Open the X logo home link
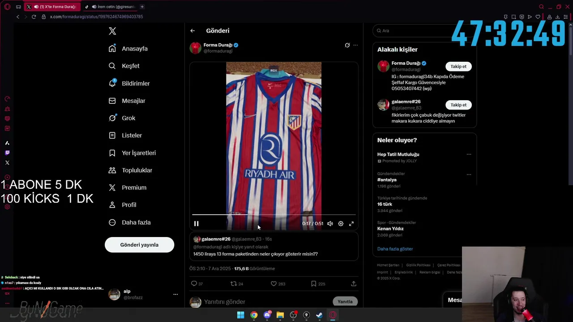Image resolution: width=573 pixels, height=322 pixels. [112, 31]
